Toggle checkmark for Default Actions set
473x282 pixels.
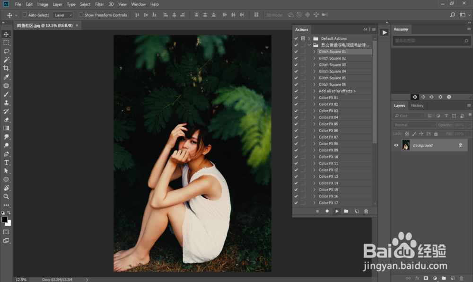[296, 38]
